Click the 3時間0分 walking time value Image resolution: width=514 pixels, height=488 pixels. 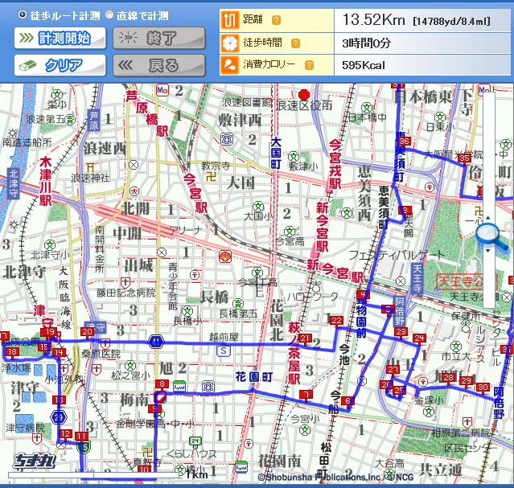[367, 43]
